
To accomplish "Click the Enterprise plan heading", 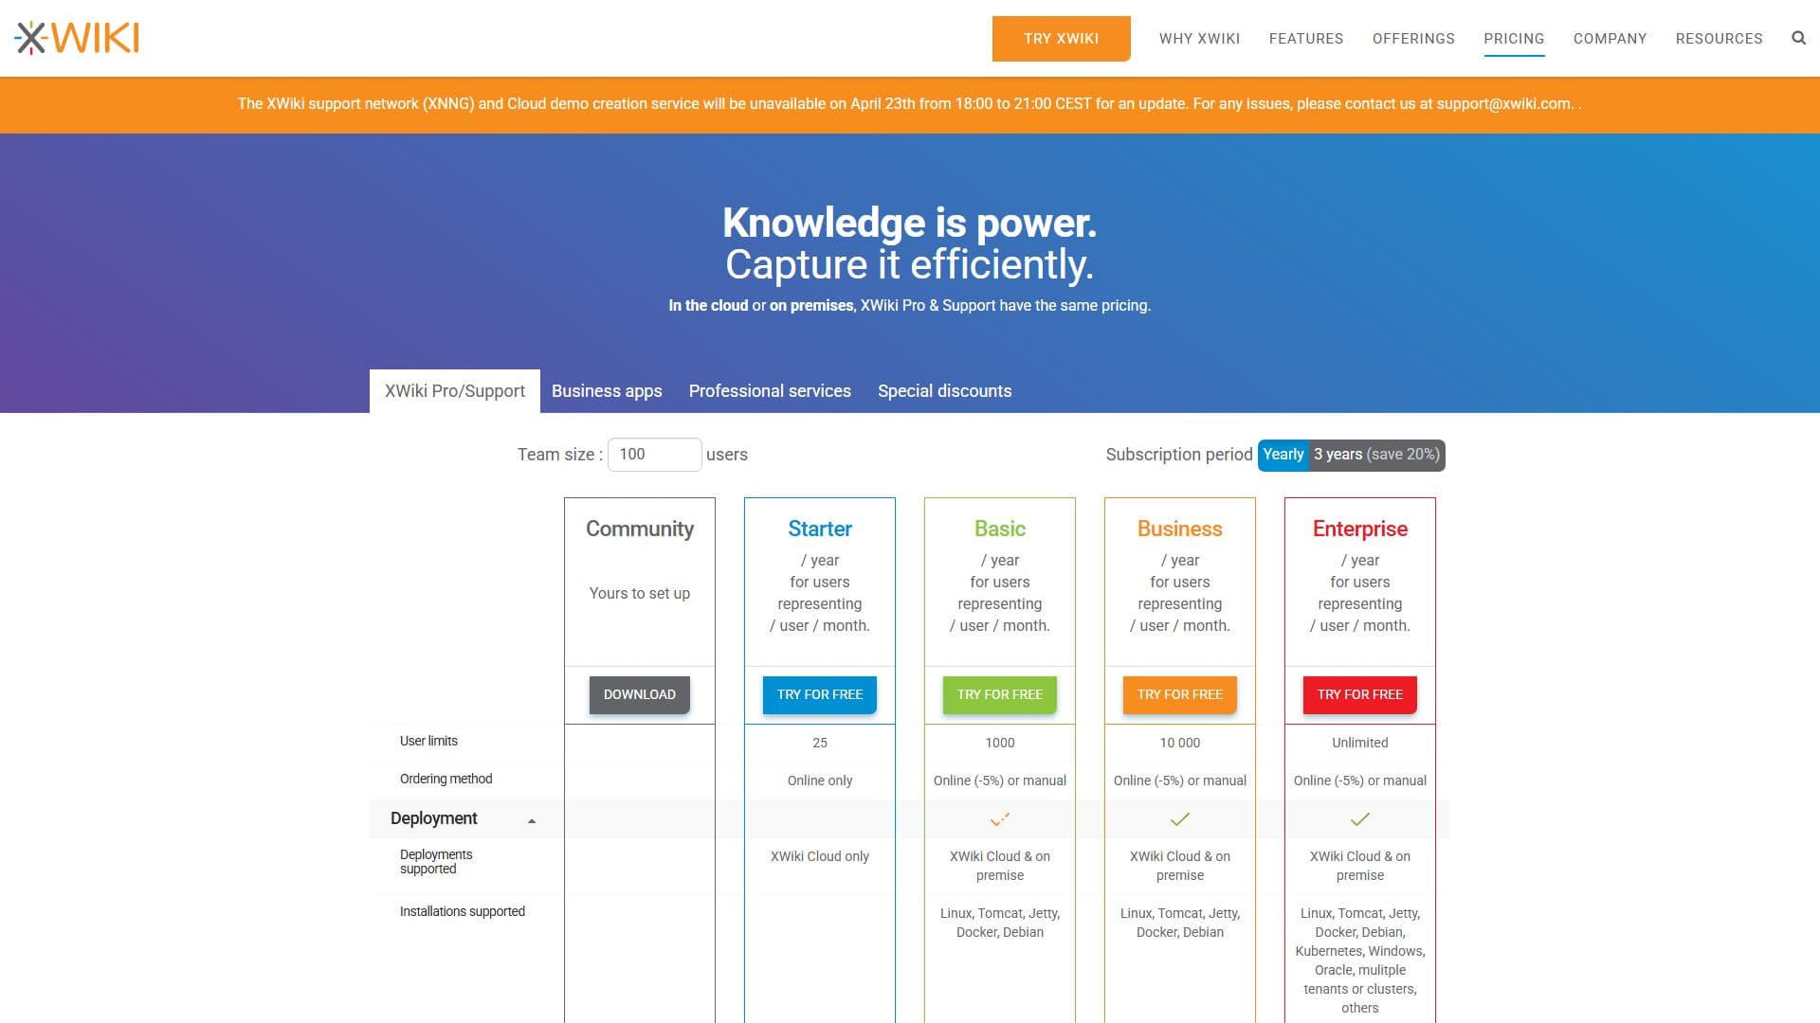I will pyautogui.click(x=1360, y=529).
